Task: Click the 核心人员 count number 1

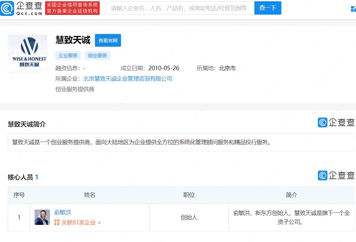Action: (37, 177)
